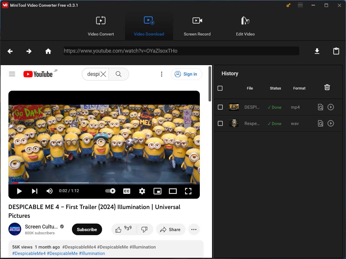This screenshot has width=346, height=259.
Task: Click the orange key upgrade icon
Action: point(288,5)
